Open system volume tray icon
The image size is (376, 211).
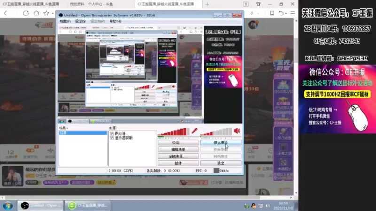(x=268, y=206)
